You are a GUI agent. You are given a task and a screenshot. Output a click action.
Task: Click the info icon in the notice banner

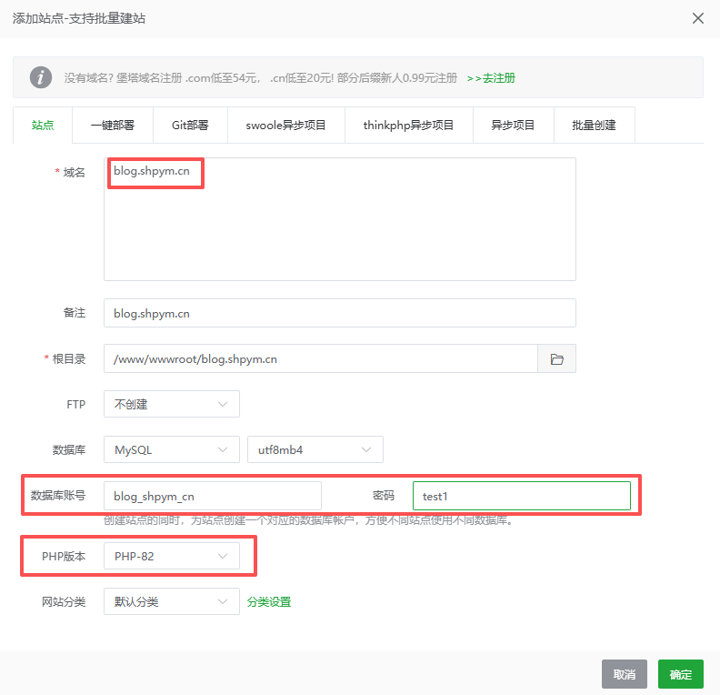(x=41, y=77)
